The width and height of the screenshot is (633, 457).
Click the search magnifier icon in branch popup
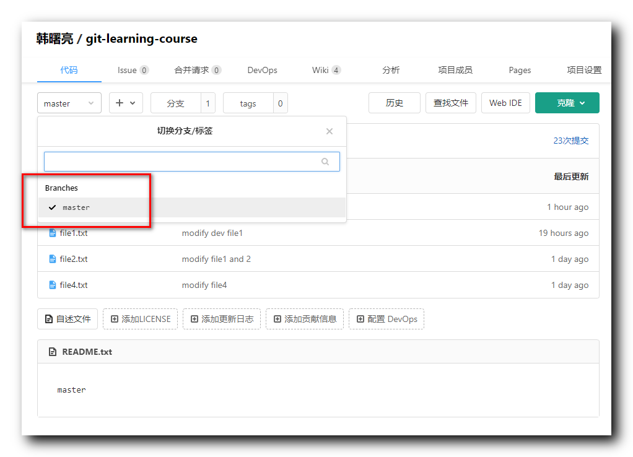[x=325, y=162]
